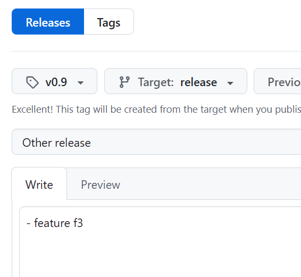This screenshot has height=277, width=301.
Task: Click the word "feature" in description
Action: coord(52,223)
